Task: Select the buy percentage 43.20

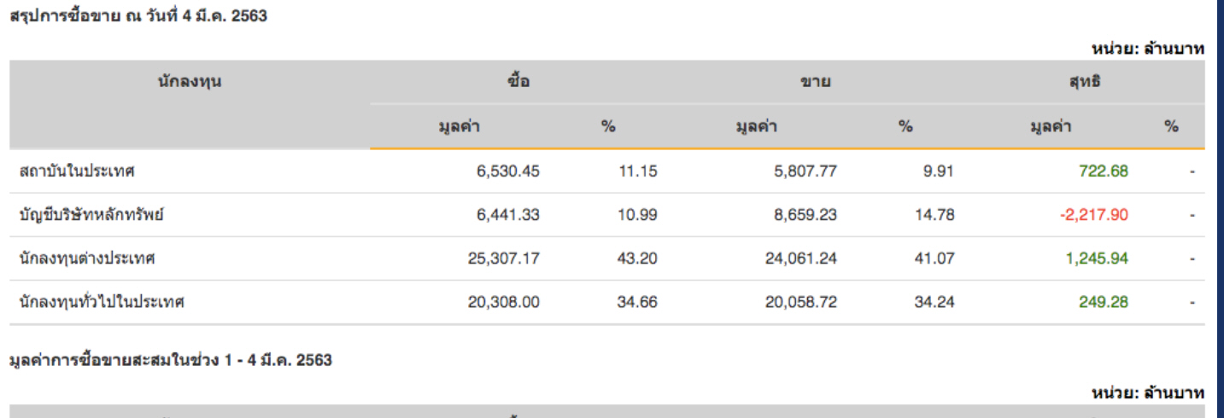Action: (637, 258)
